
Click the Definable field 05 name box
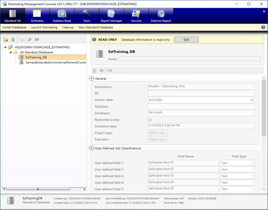pos(183,189)
